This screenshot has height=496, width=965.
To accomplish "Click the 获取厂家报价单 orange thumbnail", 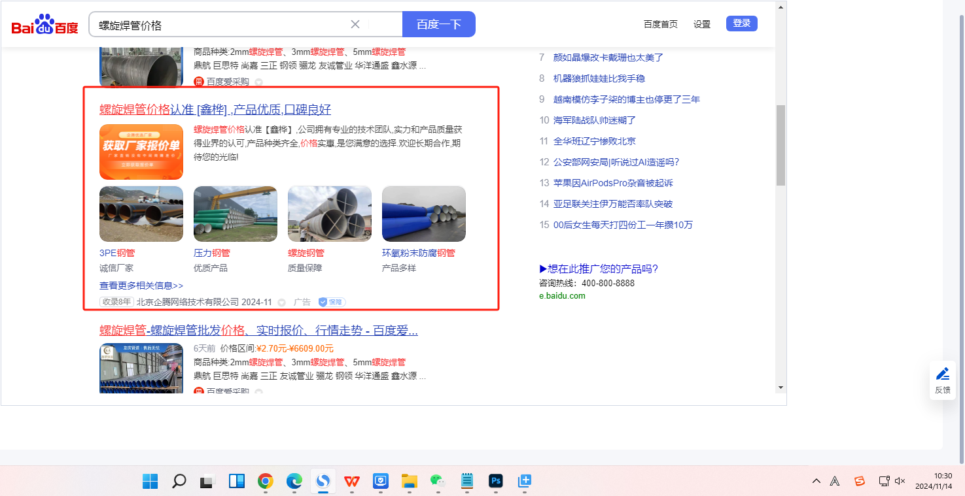I will (141, 152).
